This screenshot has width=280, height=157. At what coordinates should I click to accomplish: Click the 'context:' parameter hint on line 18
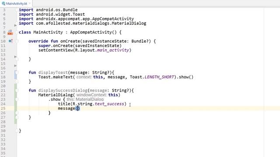[84, 77]
